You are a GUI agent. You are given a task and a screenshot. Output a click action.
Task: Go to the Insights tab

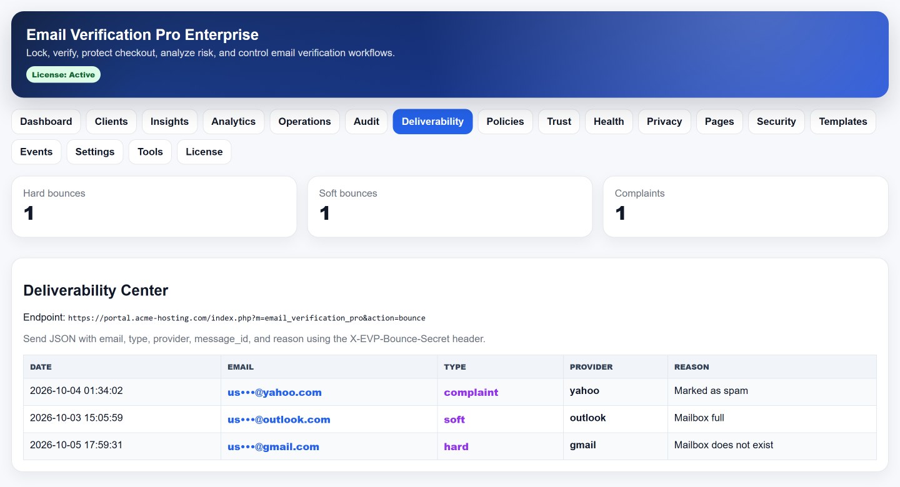tap(169, 122)
